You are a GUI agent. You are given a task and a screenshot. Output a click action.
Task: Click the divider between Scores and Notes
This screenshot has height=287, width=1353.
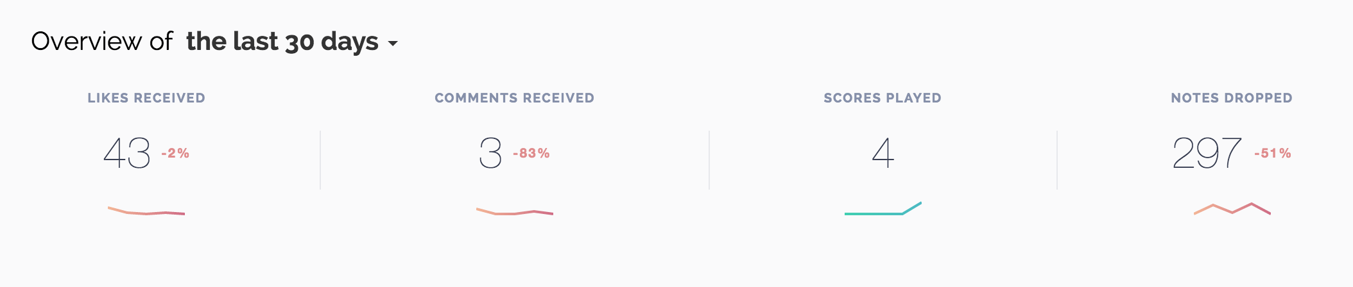point(1057,160)
